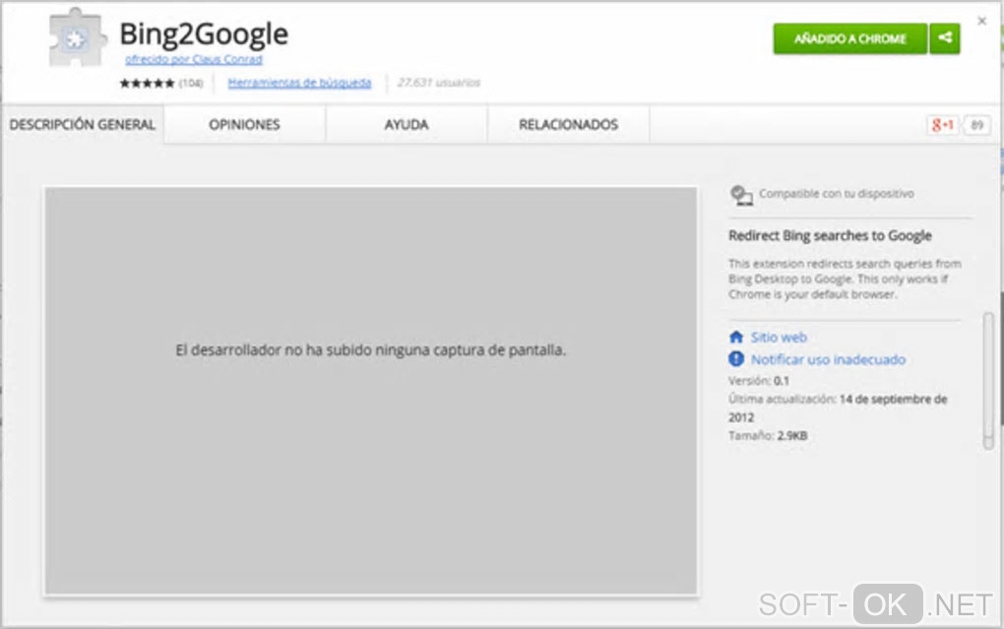Image resolution: width=1004 pixels, height=629 pixels.
Task: Click the Bing2Google title
Action: (x=204, y=33)
